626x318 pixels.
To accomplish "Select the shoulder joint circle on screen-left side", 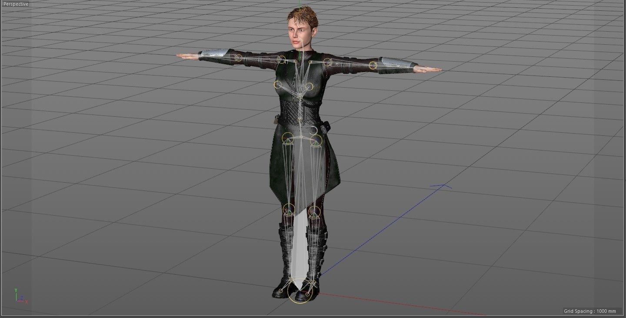I will click(x=282, y=59).
